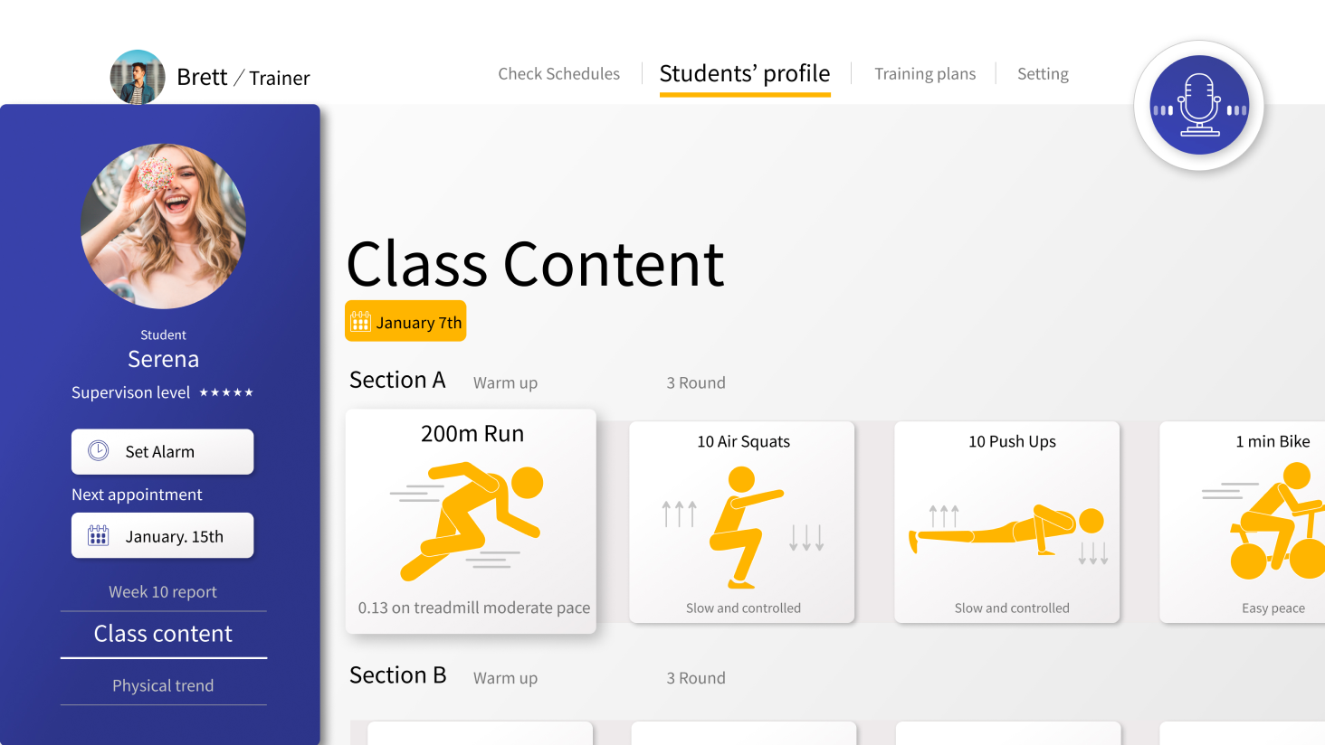Open Serena's student profile picture
Screen dimensions: 1325x745
click(x=163, y=226)
